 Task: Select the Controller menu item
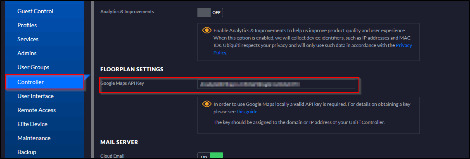click(x=45, y=82)
